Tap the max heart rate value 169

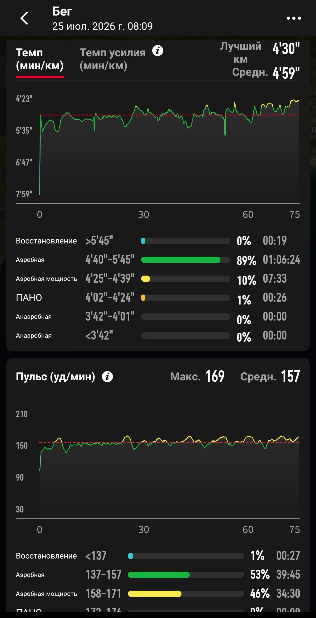pos(215,376)
